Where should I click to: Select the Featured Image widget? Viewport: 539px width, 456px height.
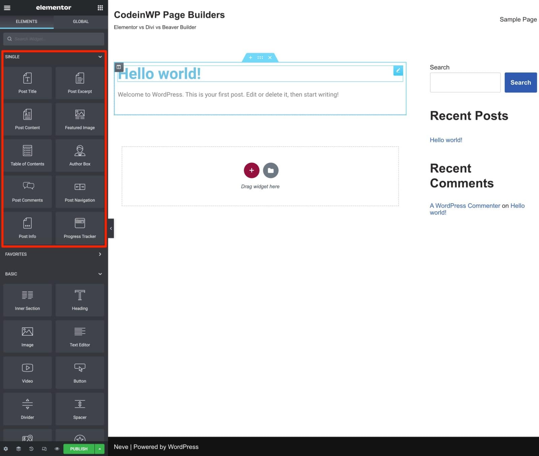tap(80, 119)
